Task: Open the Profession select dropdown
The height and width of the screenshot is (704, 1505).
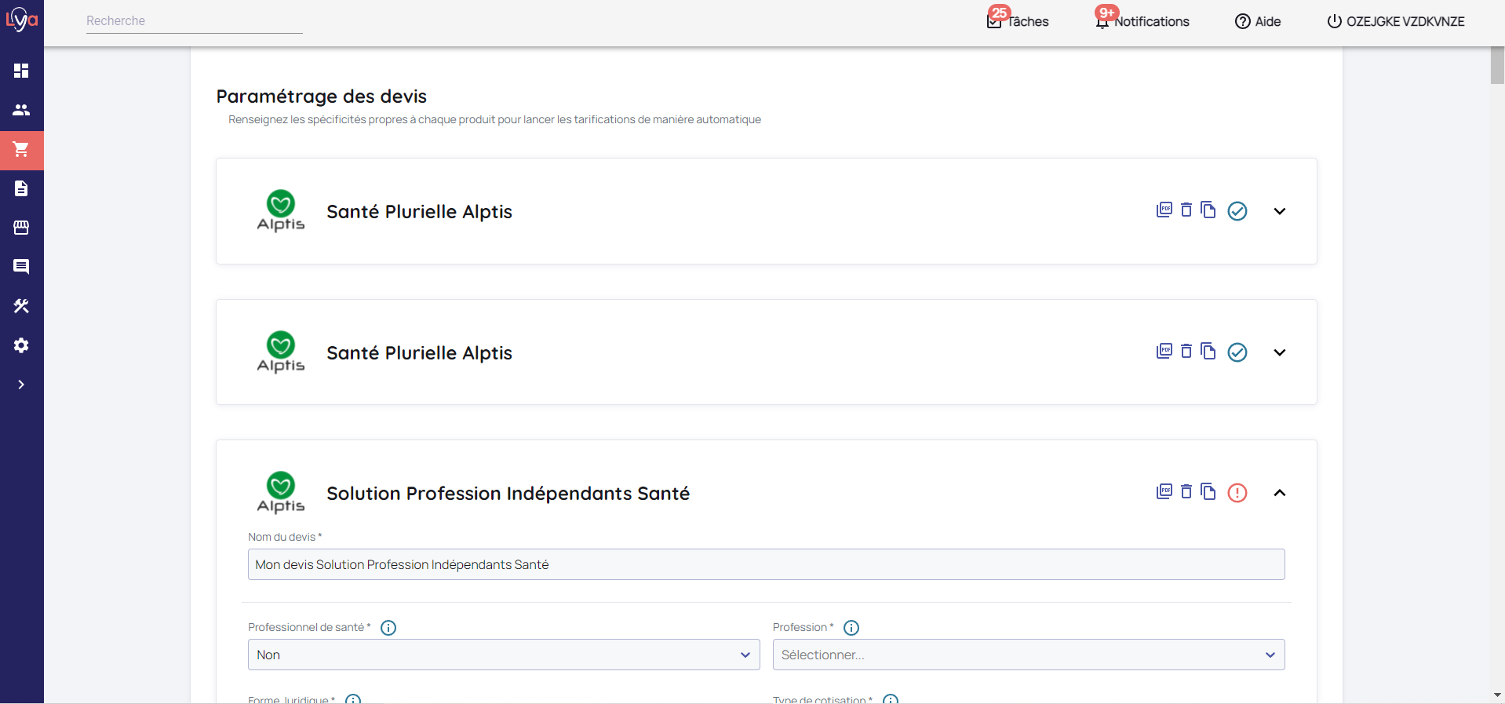Action: tap(1028, 655)
